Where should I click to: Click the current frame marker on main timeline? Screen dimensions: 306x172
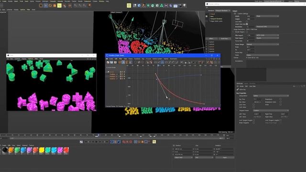coord(98,135)
